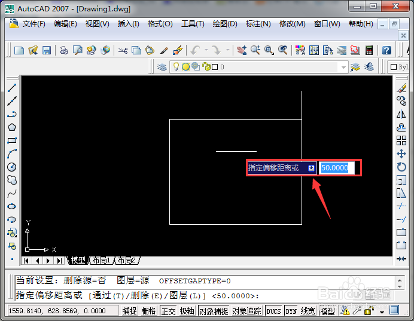The image size is (414, 321).
Task: Open the 文件(F) menu
Action: (x=34, y=24)
